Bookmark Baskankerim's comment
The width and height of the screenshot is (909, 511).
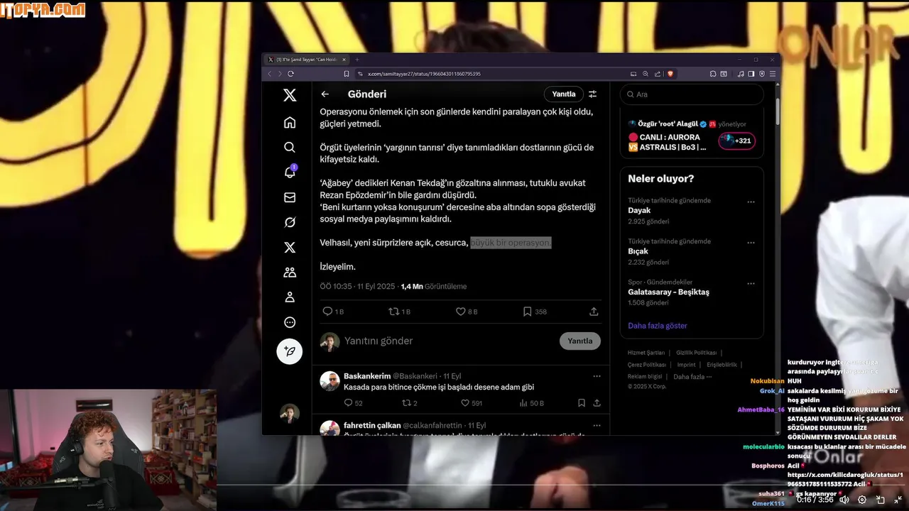pyautogui.click(x=581, y=403)
